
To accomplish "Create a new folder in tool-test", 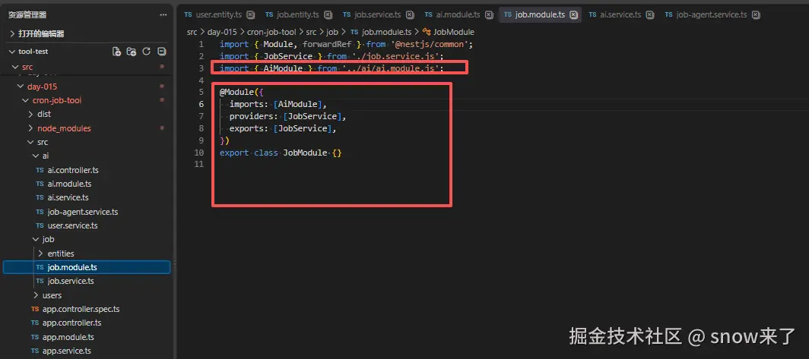I will pyautogui.click(x=132, y=52).
